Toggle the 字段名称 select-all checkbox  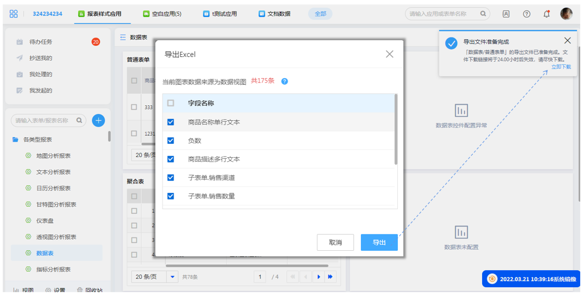(171, 103)
